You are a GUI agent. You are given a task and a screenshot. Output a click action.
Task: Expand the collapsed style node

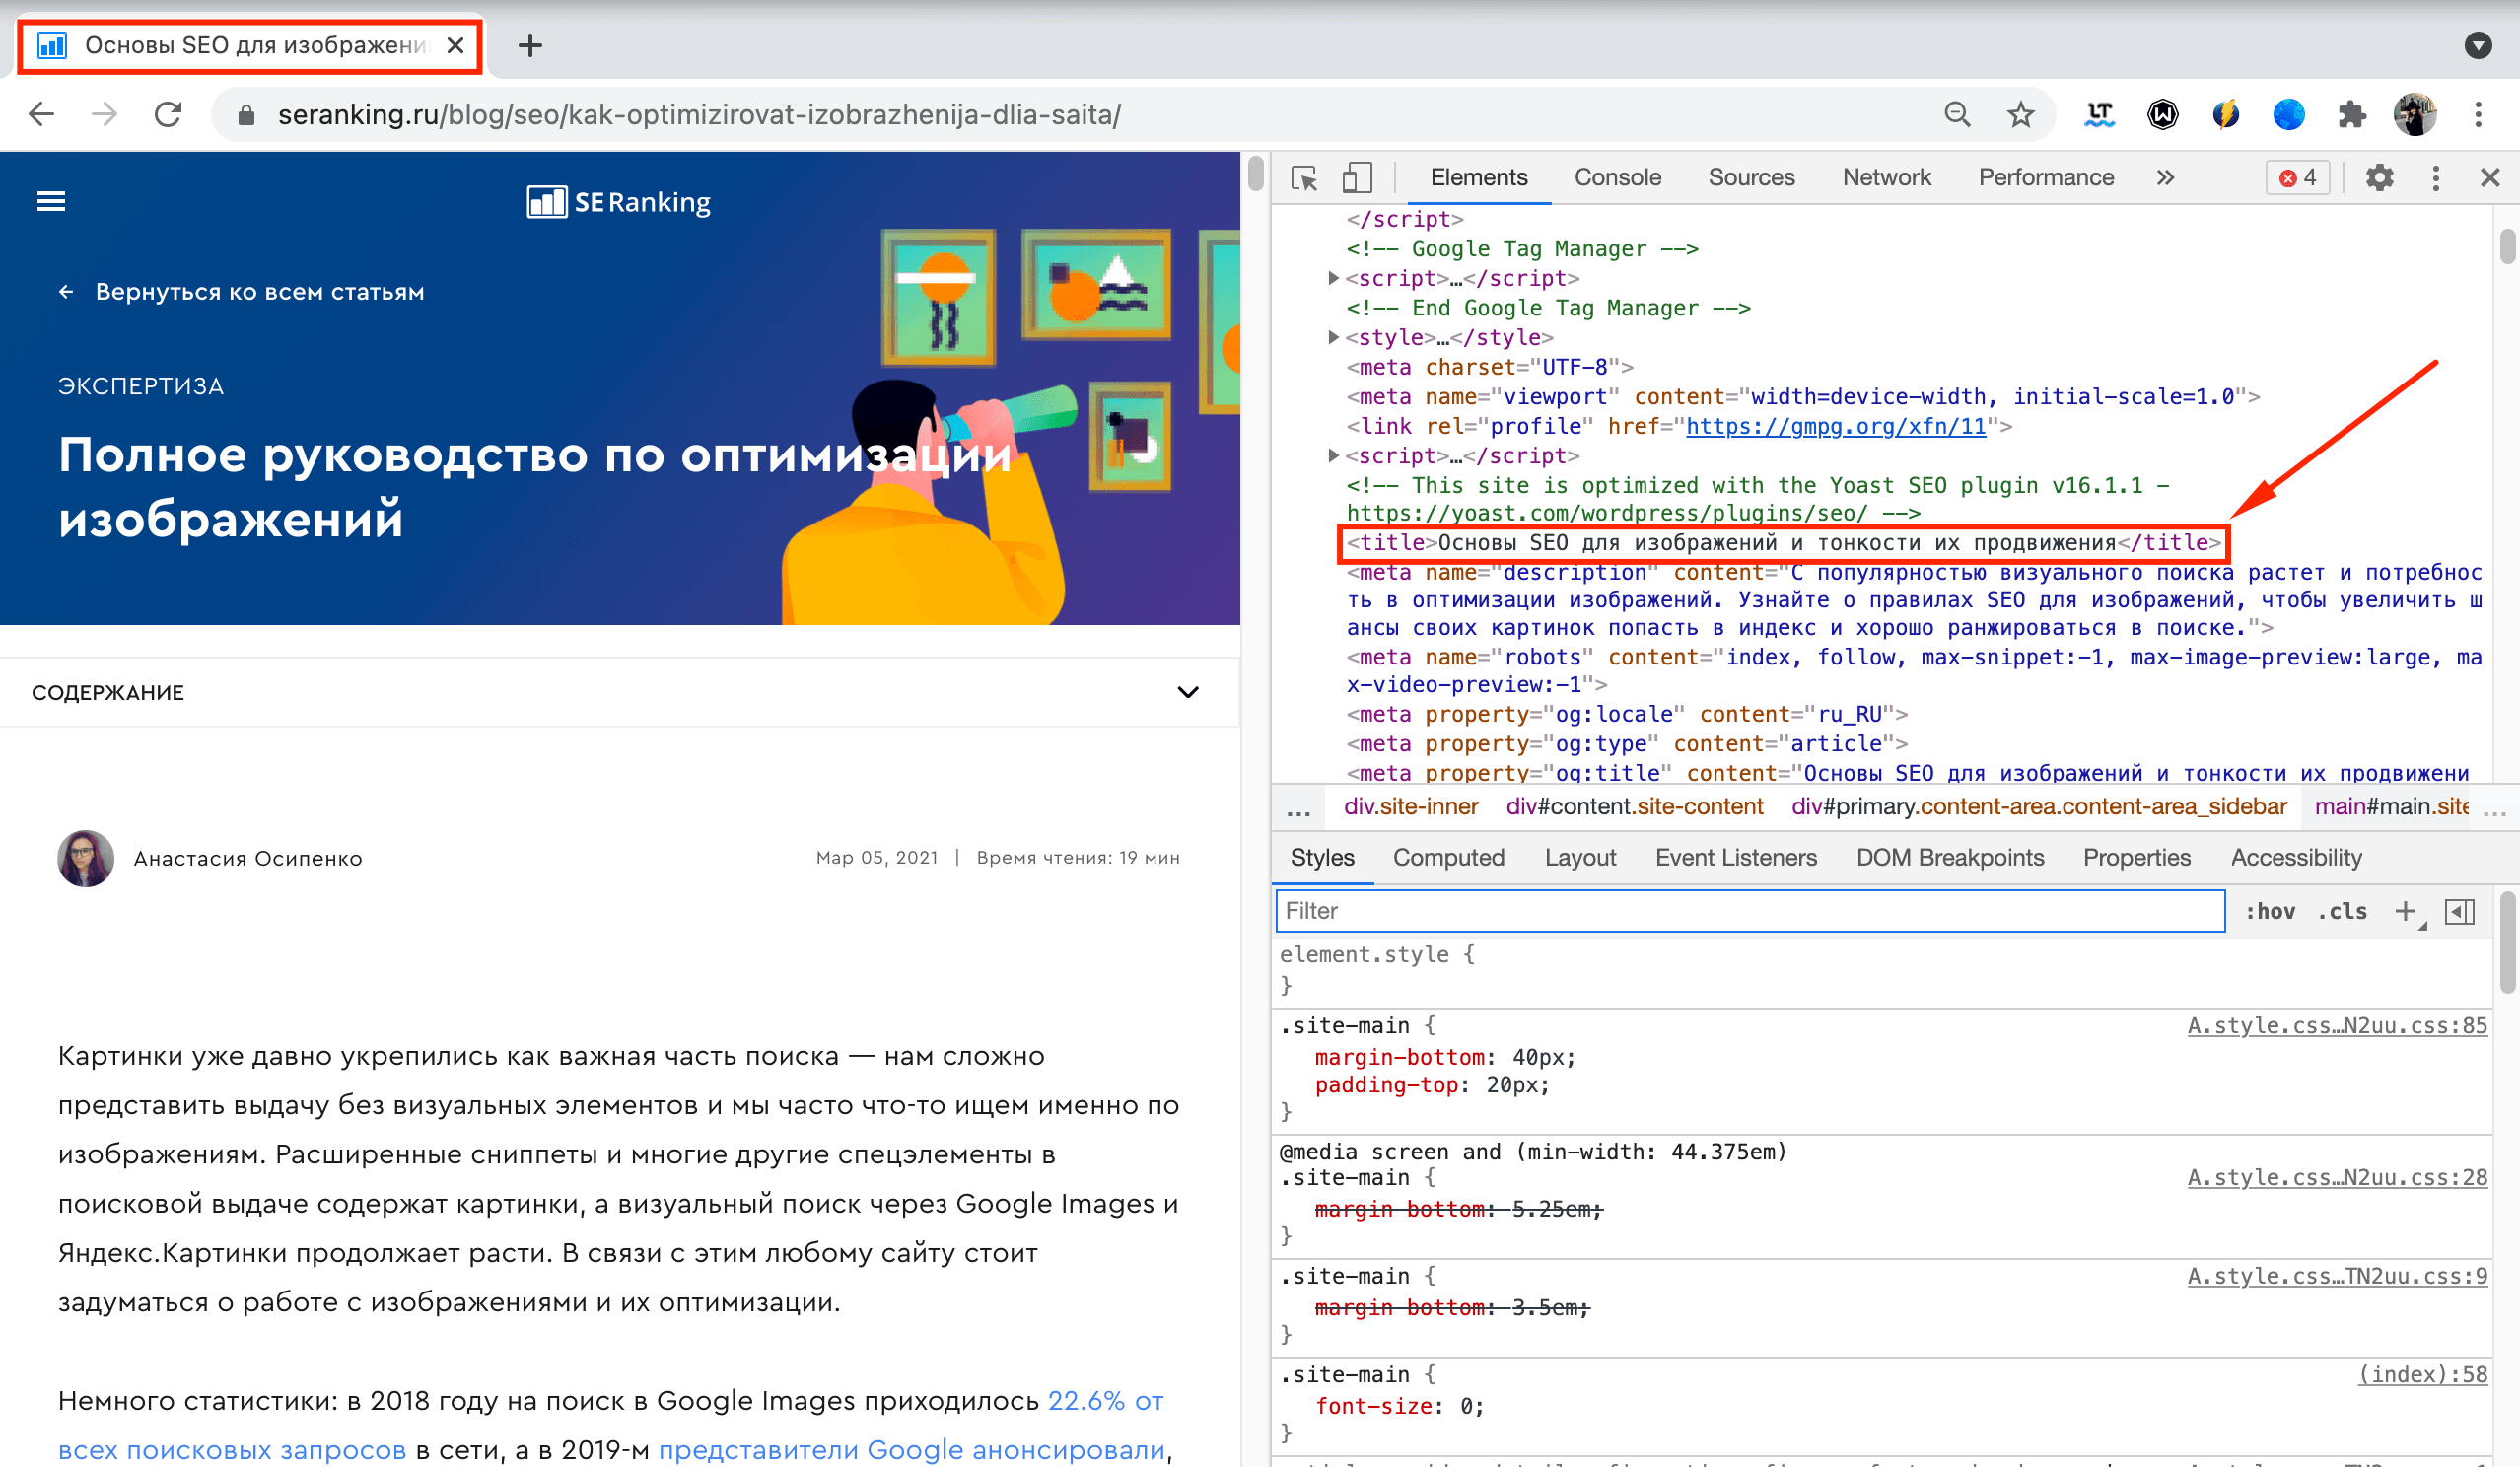[x=1333, y=337]
